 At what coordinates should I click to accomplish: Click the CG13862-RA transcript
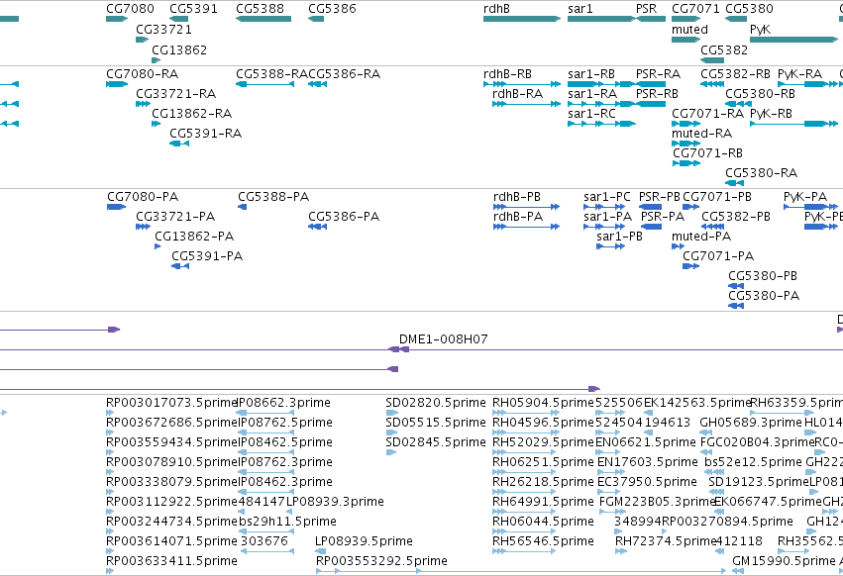tap(156, 124)
